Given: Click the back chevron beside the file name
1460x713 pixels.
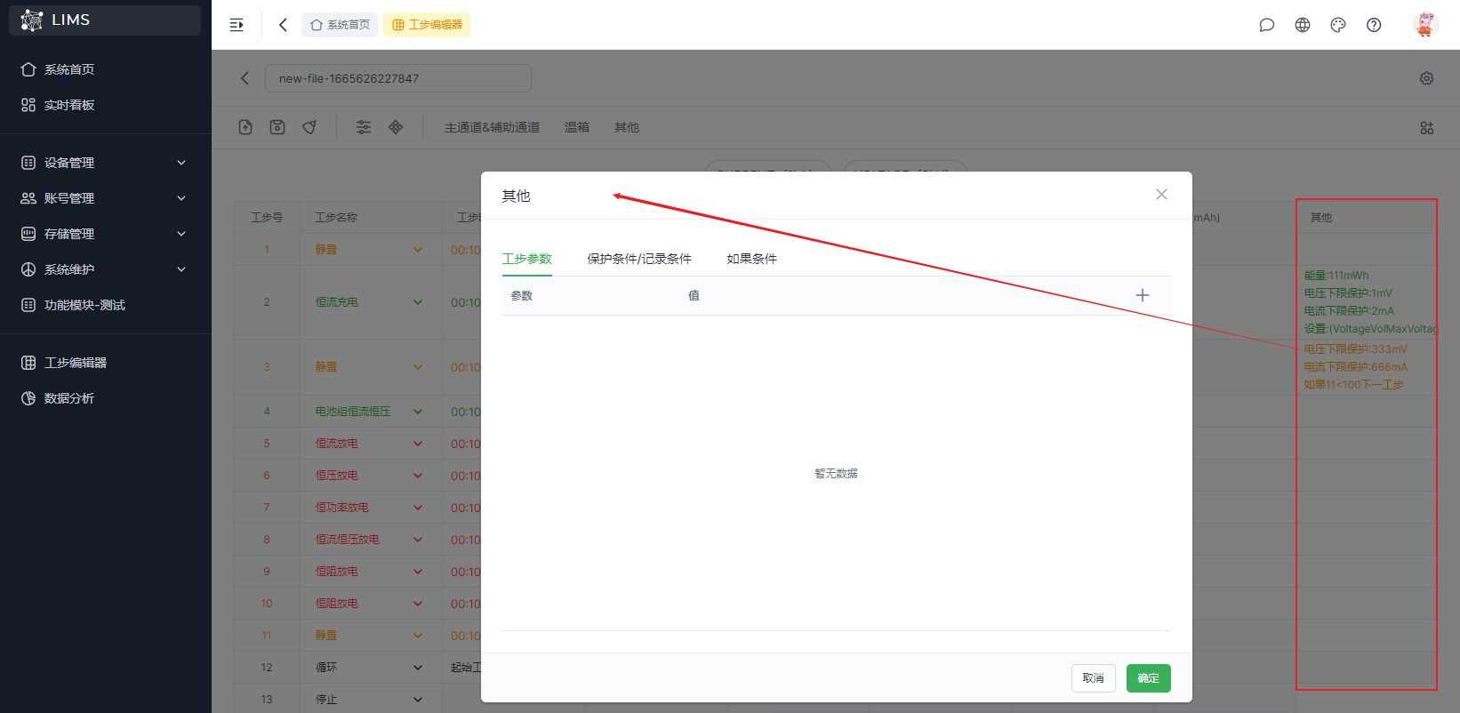Looking at the screenshot, I should click(245, 78).
